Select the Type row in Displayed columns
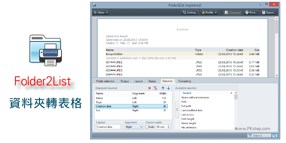 pyautogui.click(x=131, y=102)
